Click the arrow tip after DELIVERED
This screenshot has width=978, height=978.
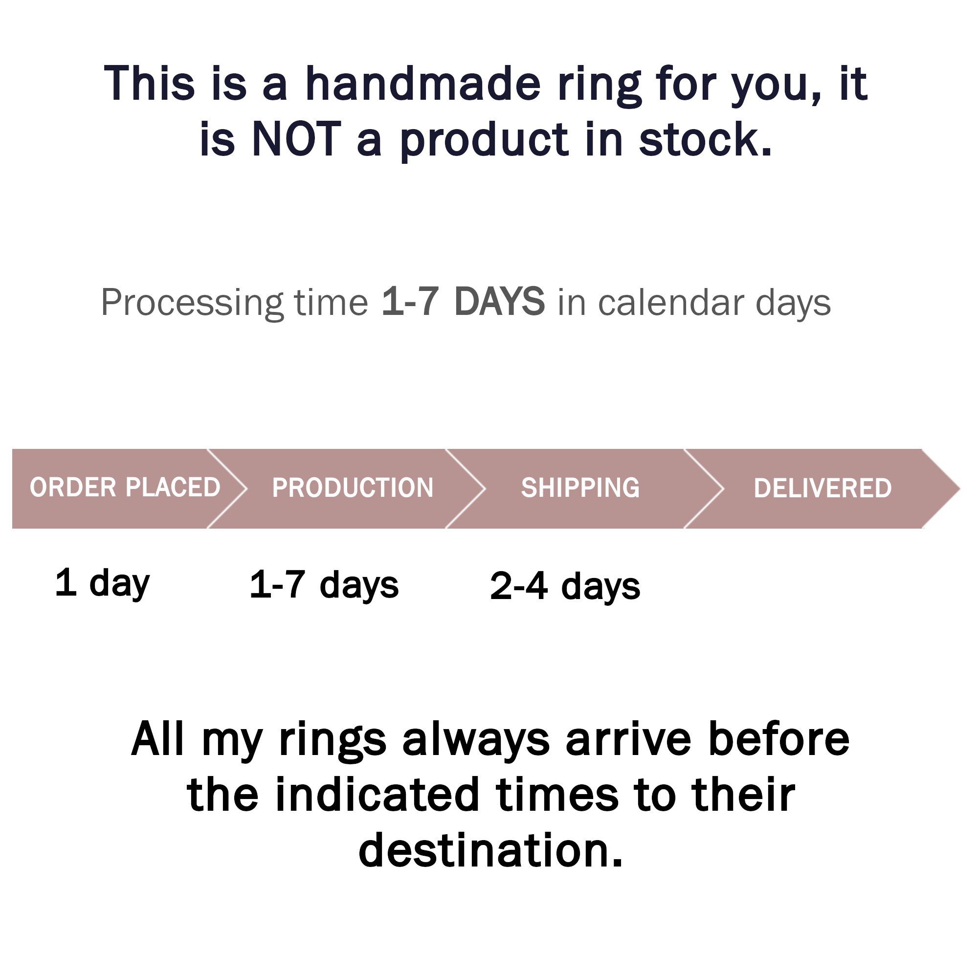(x=940, y=489)
